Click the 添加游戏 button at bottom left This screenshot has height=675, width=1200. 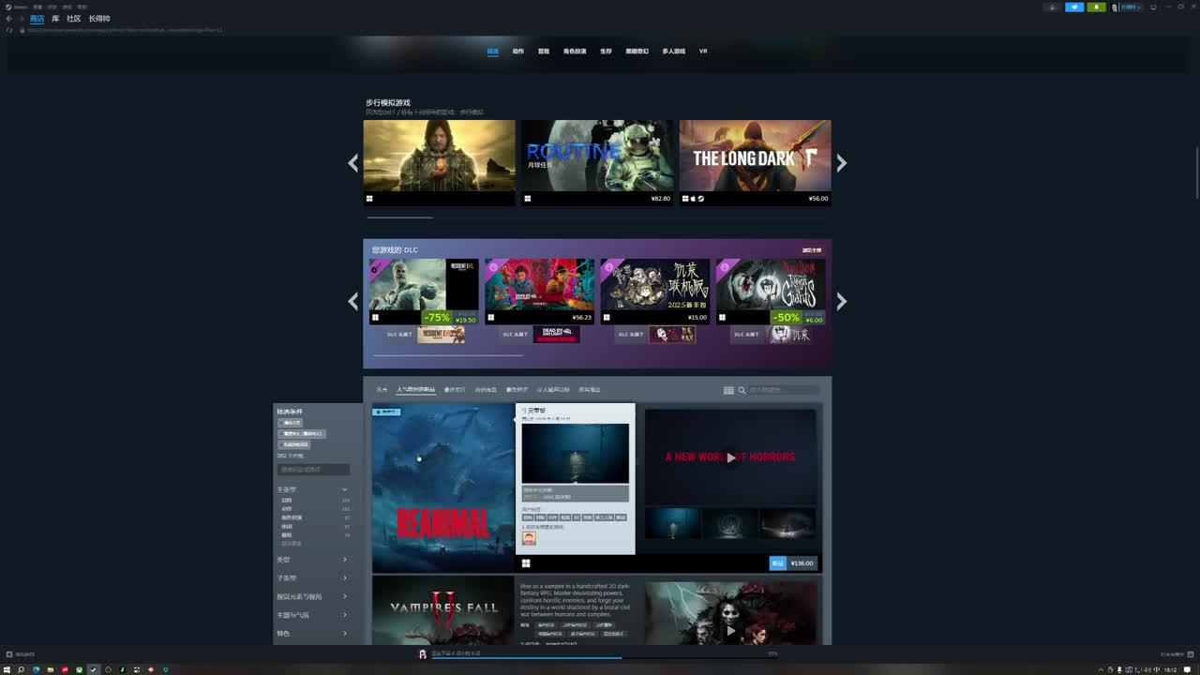(x=20, y=654)
